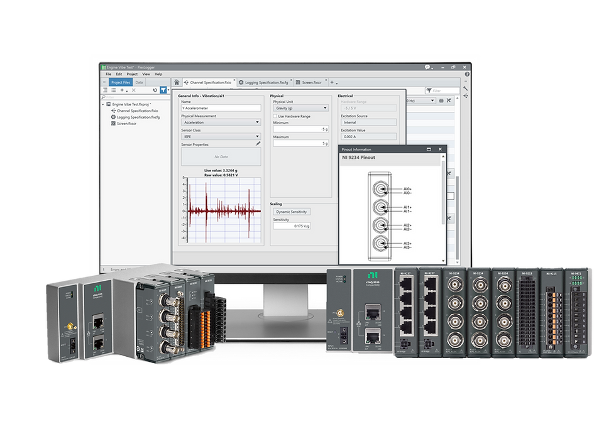616x429 pixels.
Task: Close the Channel Specification.flxio tab
Action: tap(234, 80)
